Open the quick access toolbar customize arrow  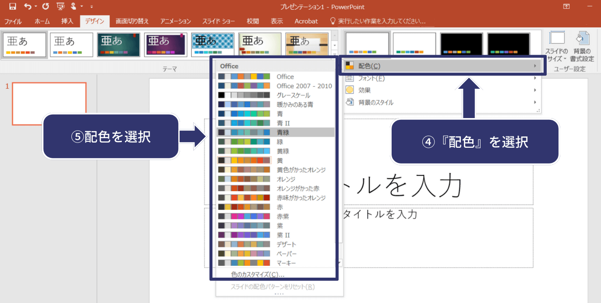pos(92,7)
